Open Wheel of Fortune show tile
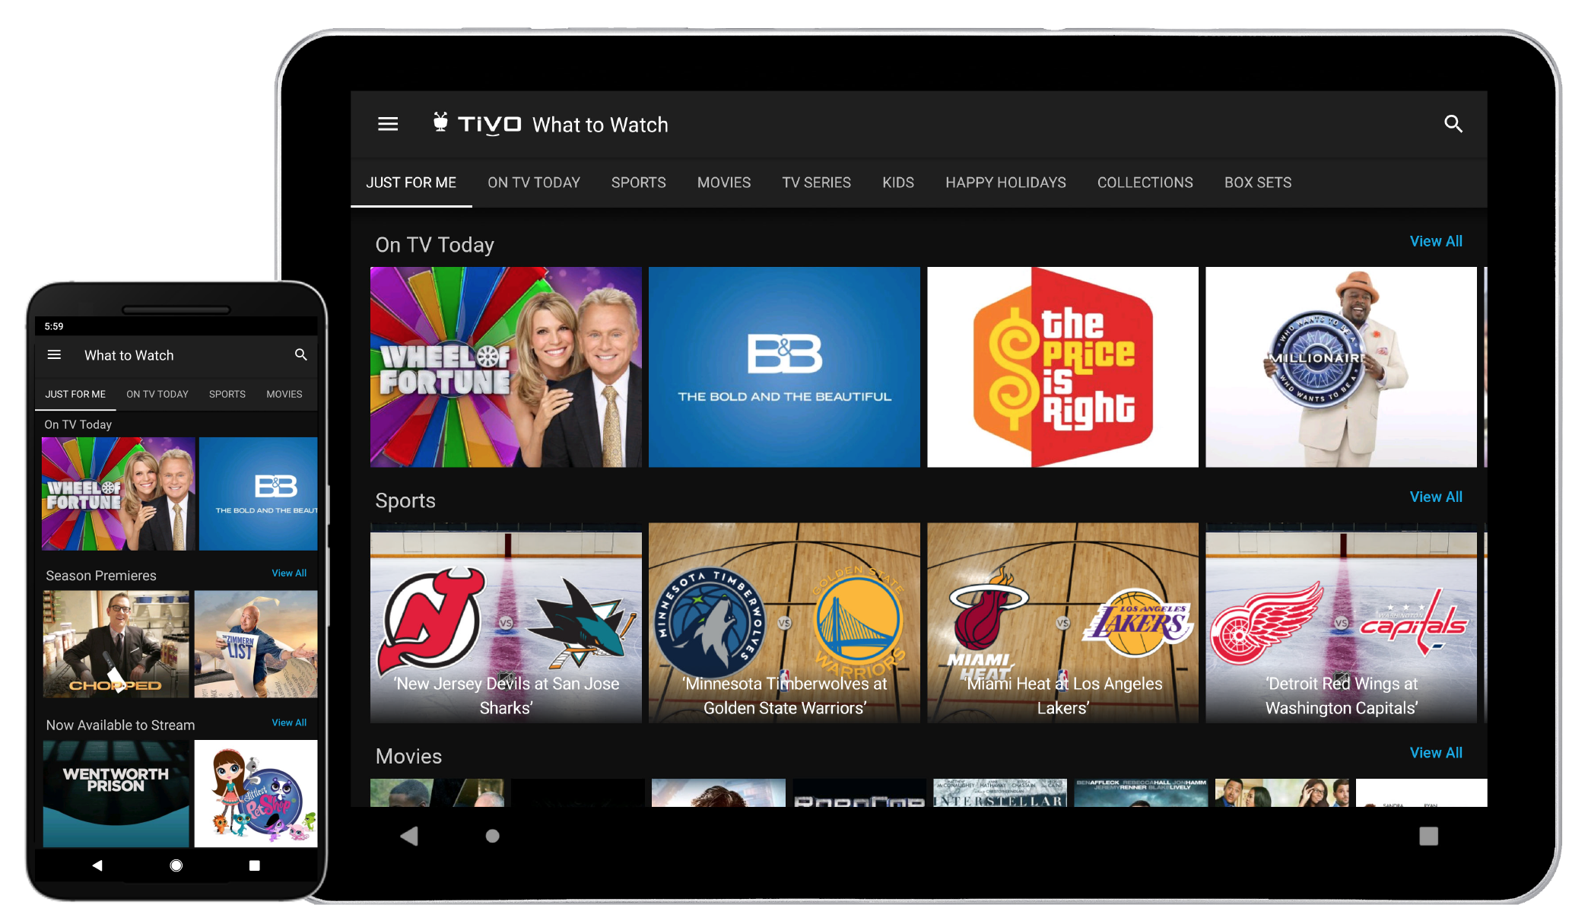 [x=505, y=367]
